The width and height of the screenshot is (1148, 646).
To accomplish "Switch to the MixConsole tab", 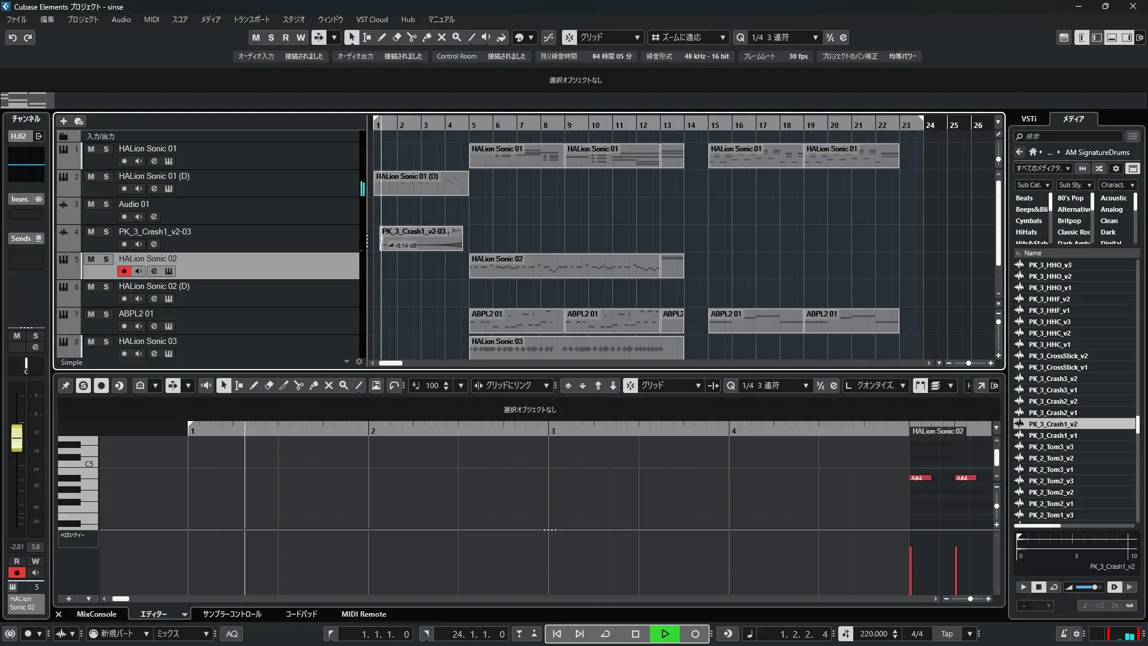I will [x=96, y=614].
